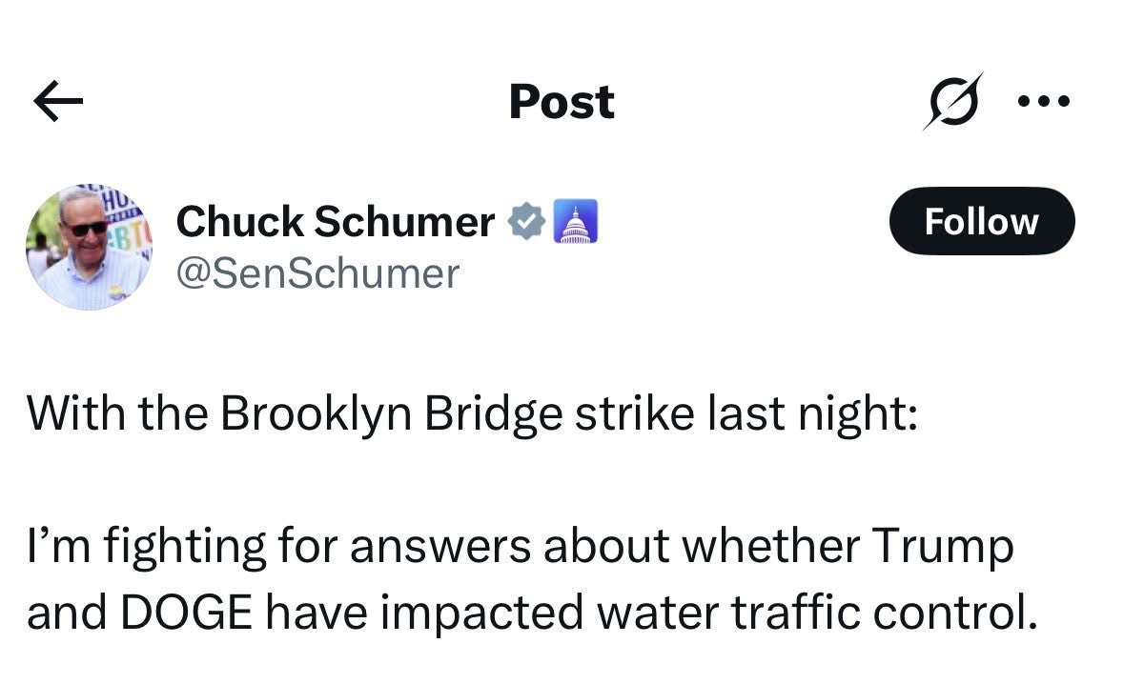This screenshot has height=684, width=1124.
Task: Open Grok via the slashed-circle icon
Action: 951,101
